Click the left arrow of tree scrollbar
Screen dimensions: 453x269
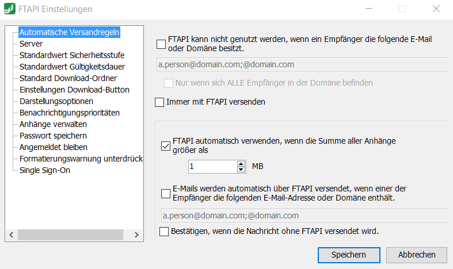click(12, 235)
